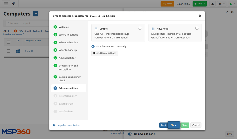Open the notifications bell icon
The height and width of the screenshot is (139, 237).
coord(213,4)
